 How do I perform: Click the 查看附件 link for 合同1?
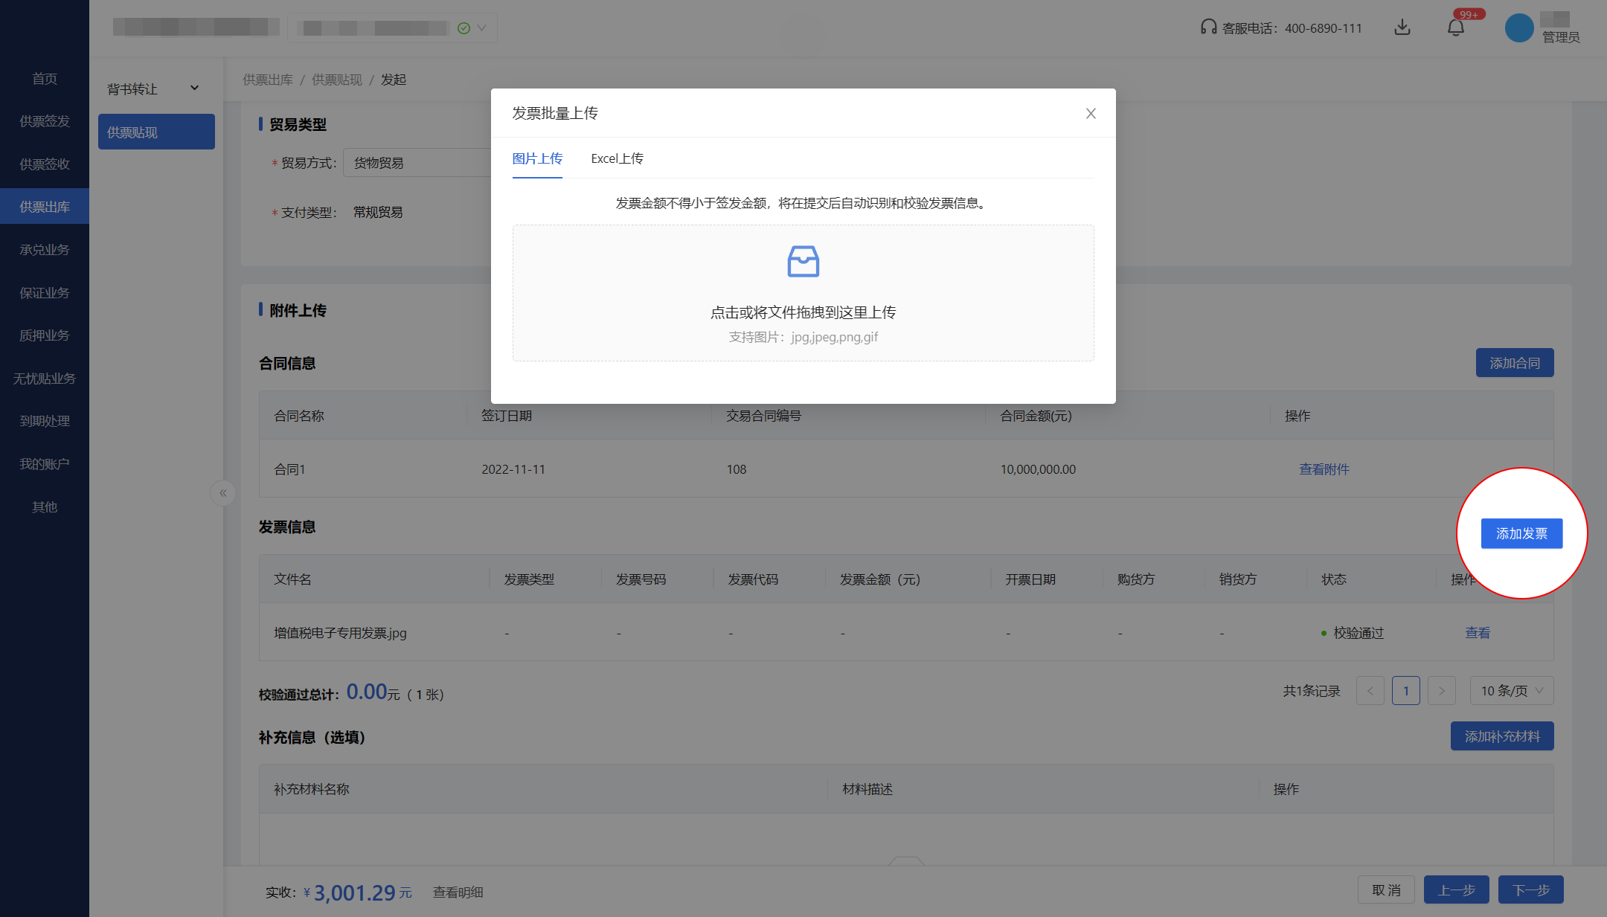[x=1324, y=469]
